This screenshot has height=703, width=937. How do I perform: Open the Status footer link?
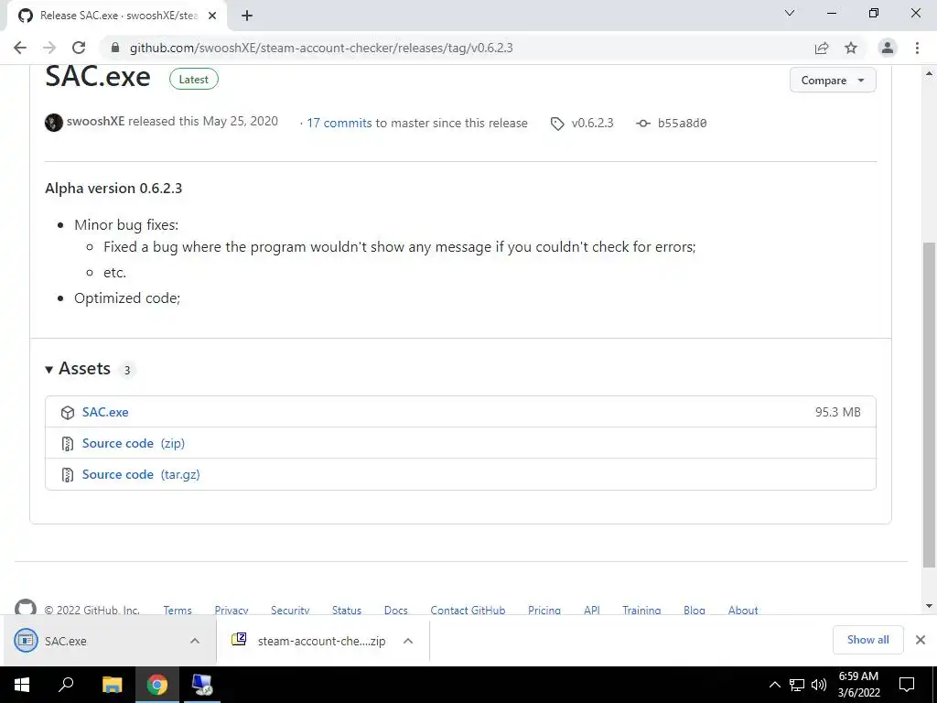tap(347, 610)
